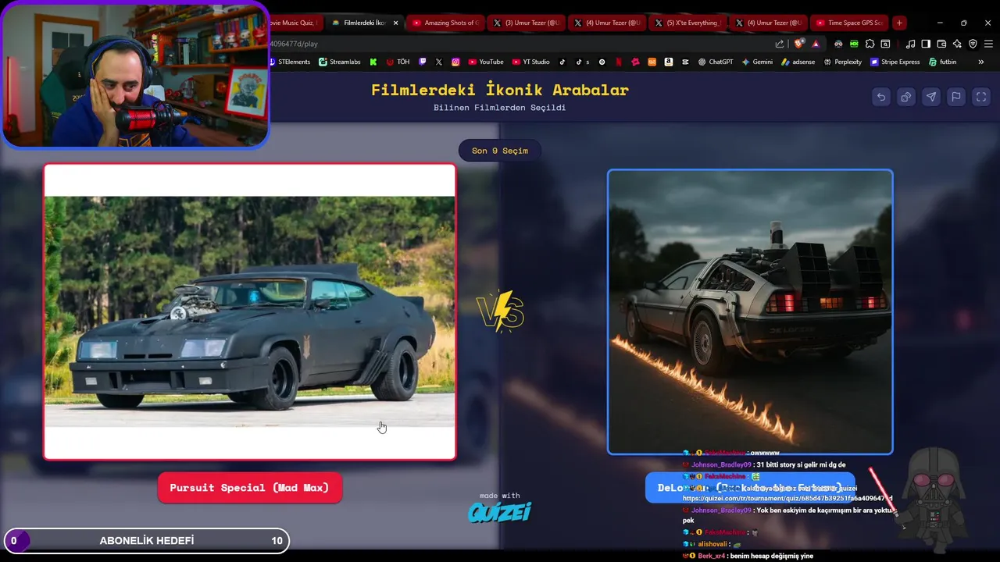This screenshot has width=1000, height=562.
Task: Click the Netflix bookmark icon
Action: 619,62
